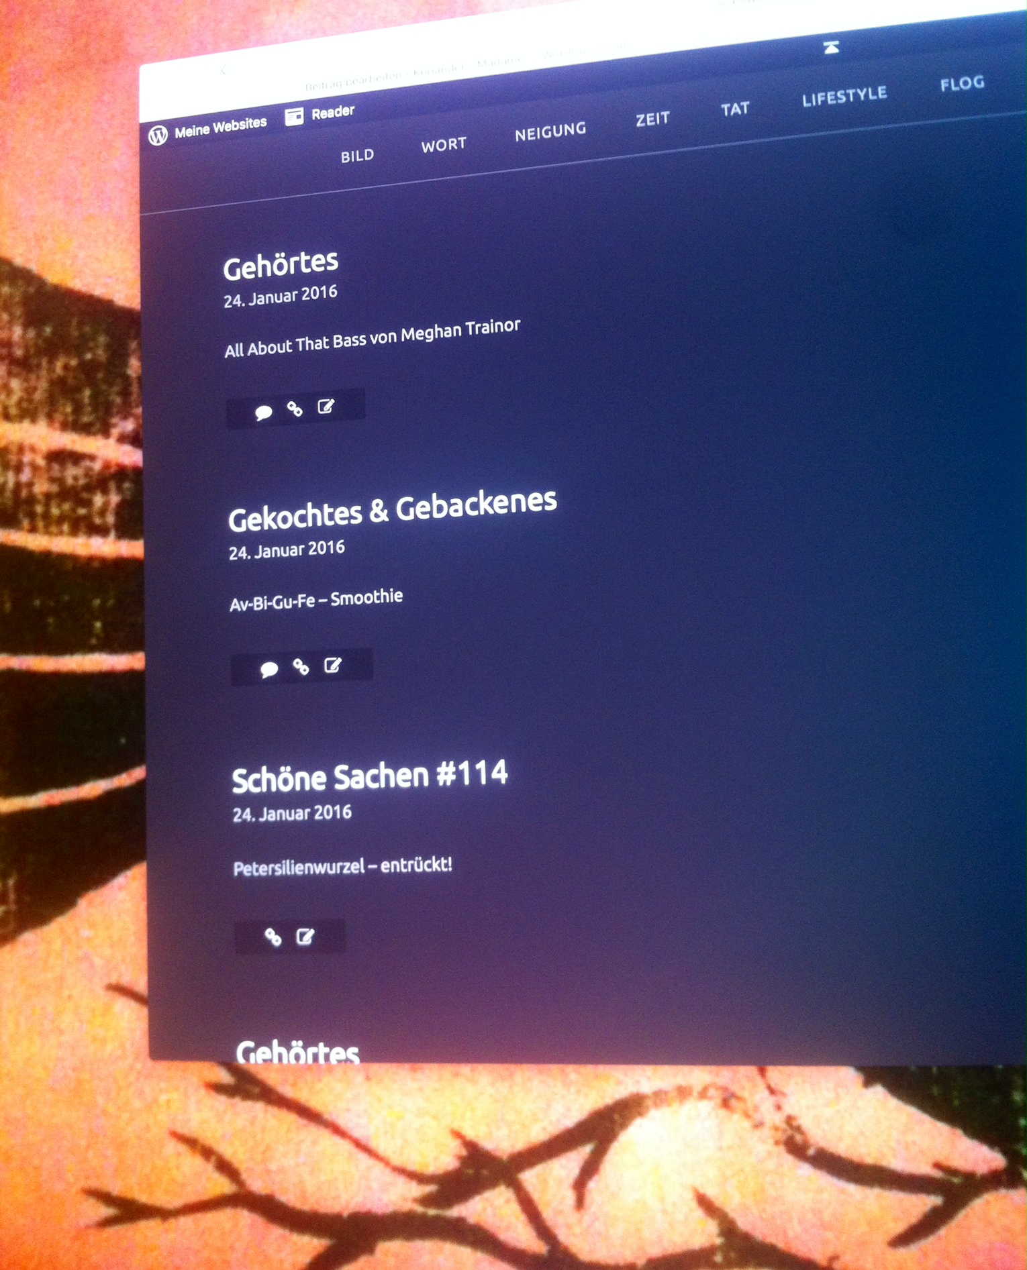Click edit pencil icon under Petersilienwurzel post

click(305, 936)
